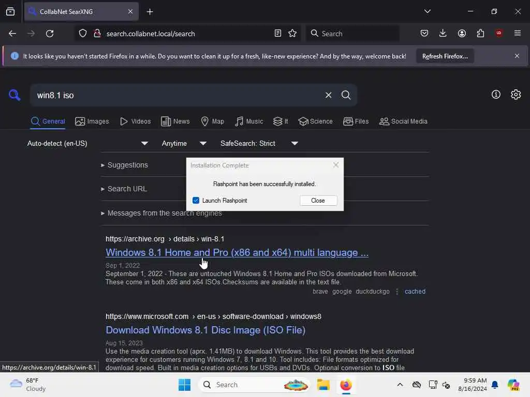530x397 pixels.
Task: Click the Firefox back arrow
Action: click(12, 34)
